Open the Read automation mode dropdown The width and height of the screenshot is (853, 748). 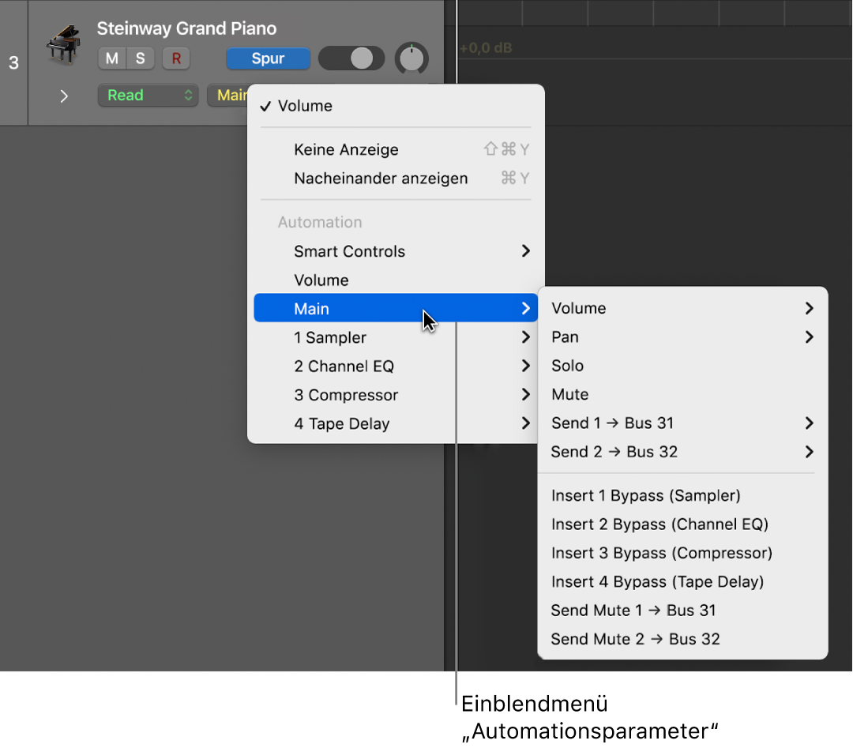148,95
